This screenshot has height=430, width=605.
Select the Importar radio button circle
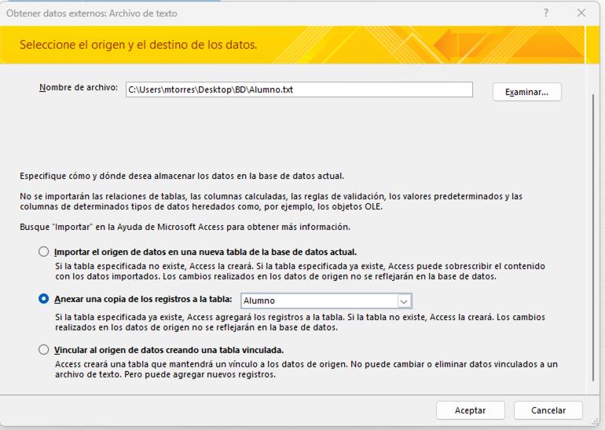[44, 252]
